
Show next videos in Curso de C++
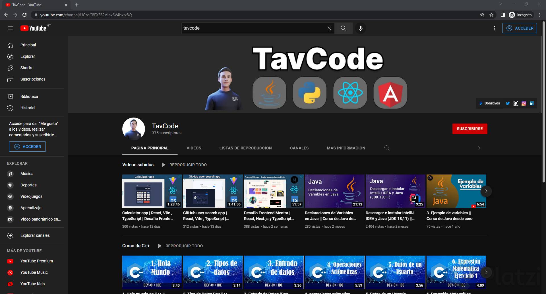coord(486,272)
